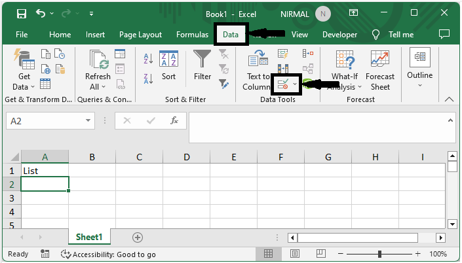Switch to the Formulas tab
The height and width of the screenshot is (263, 462).
click(x=192, y=35)
